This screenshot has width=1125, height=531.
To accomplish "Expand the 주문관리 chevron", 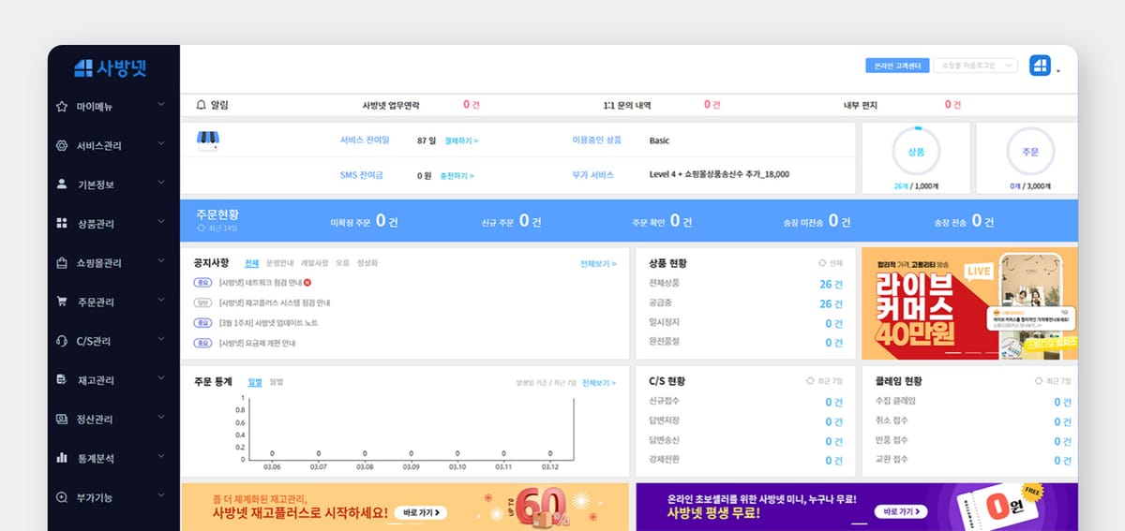I will (x=161, y=301).
